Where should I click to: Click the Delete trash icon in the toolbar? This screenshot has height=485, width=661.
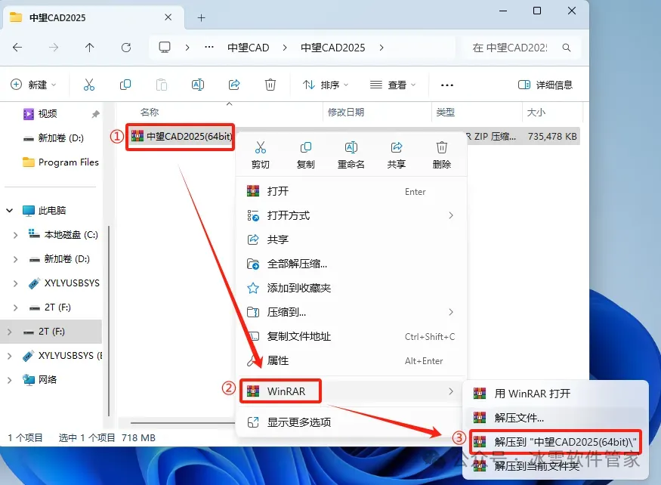tap(270, 85)
